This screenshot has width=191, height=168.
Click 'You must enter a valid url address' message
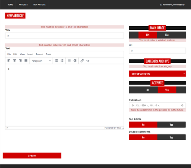click(x=157, y=40)
